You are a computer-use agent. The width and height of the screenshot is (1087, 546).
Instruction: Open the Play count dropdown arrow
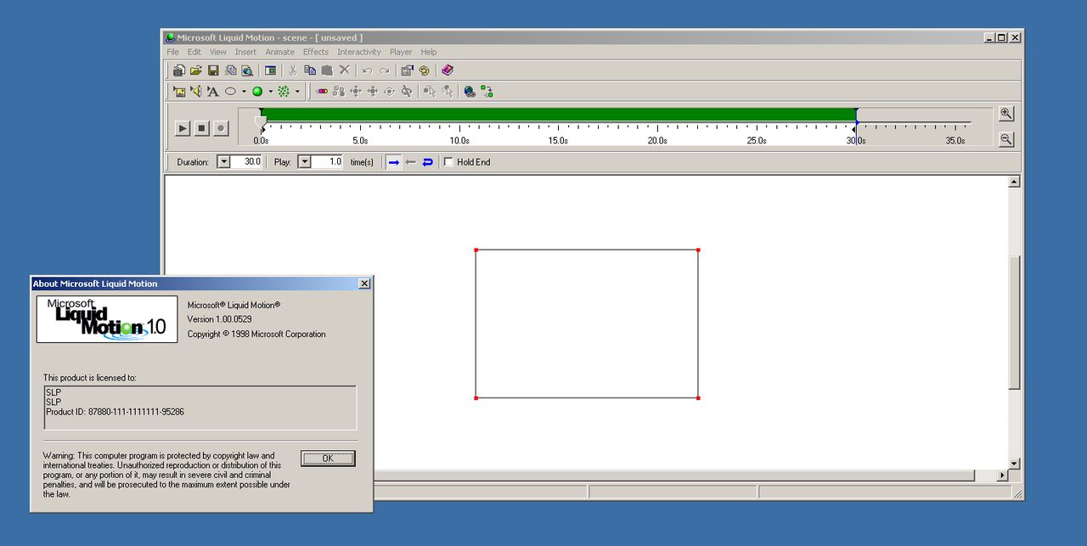304,161
